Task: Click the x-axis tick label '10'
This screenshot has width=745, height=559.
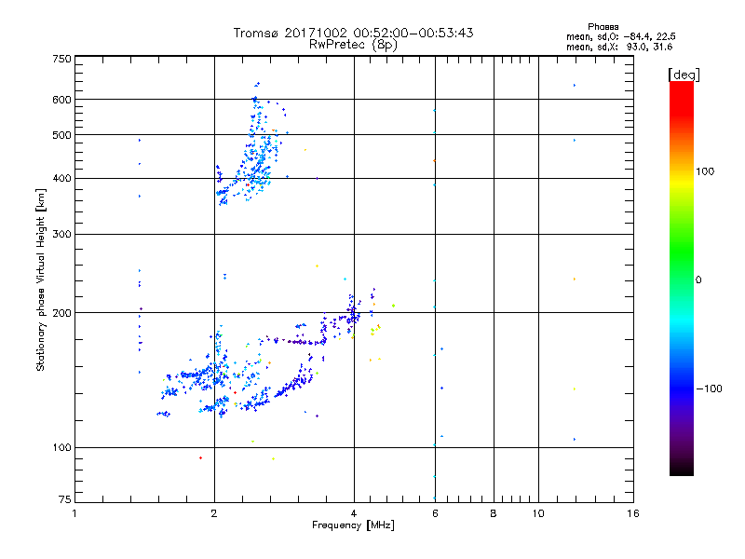Action: pos(538,513)
